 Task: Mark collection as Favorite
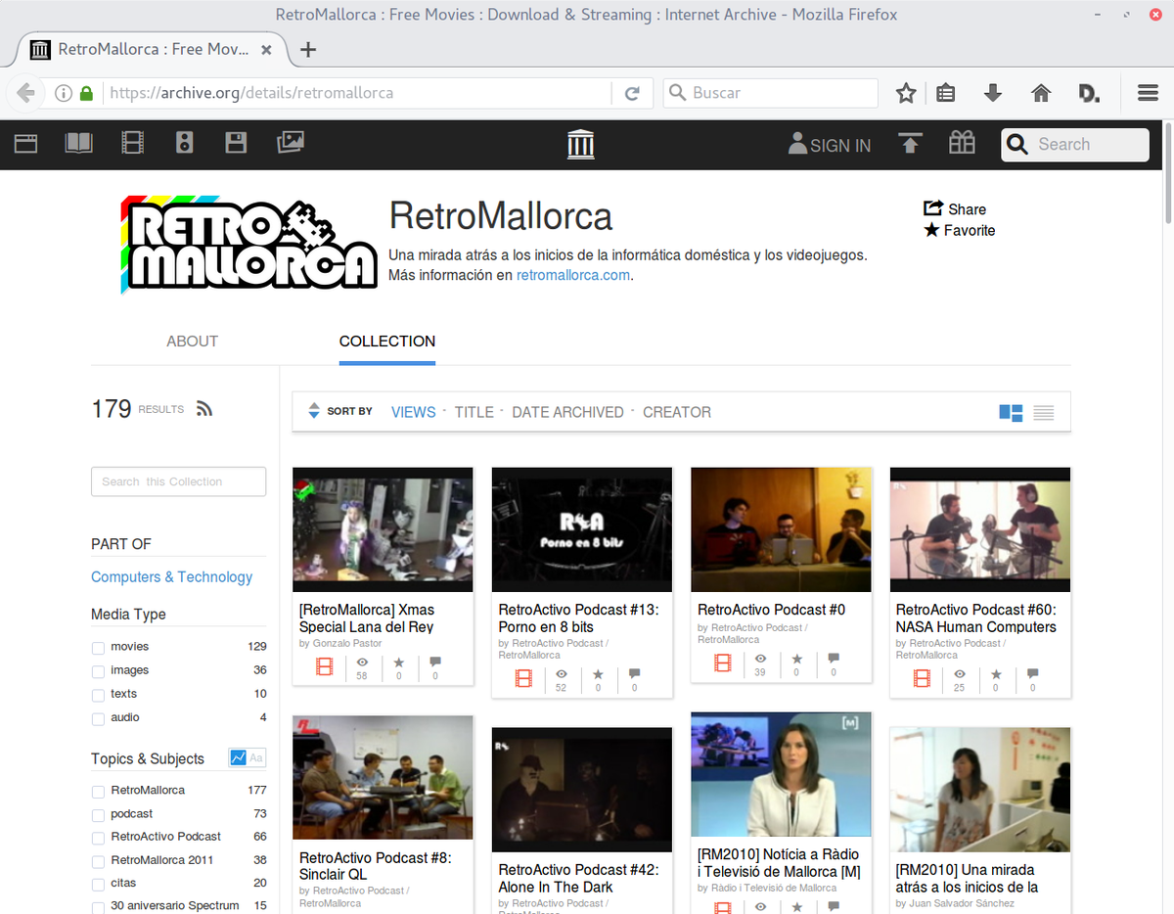[960, 230]
